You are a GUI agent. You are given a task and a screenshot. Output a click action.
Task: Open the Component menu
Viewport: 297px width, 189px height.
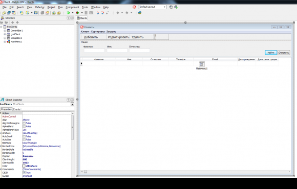[72, 7]
